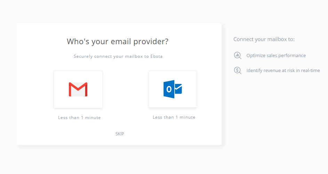Click 'Less than 1 minute' under Gmail
Viewport: 328px width, 174px height.
coord(79,118)
